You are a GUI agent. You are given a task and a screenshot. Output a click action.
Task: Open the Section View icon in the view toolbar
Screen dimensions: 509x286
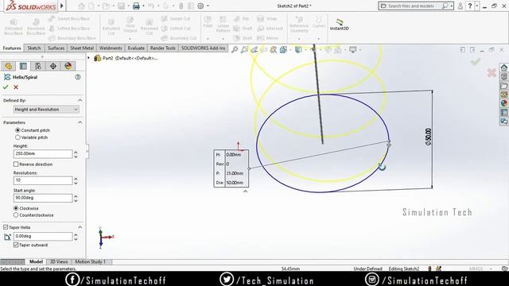click(263, 49)
